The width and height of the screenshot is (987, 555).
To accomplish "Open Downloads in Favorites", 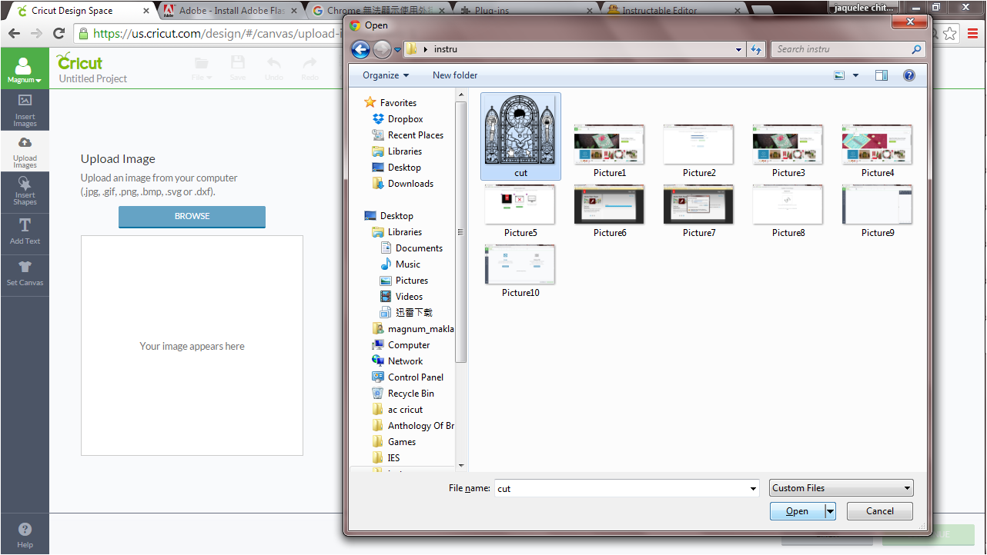I will tap(410, 184).
